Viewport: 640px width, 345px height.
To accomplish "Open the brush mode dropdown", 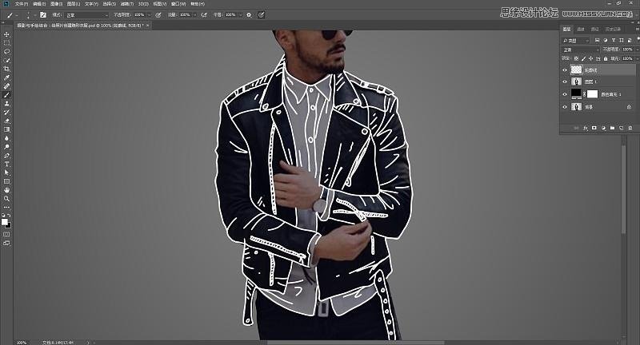I will coord(87,15).
